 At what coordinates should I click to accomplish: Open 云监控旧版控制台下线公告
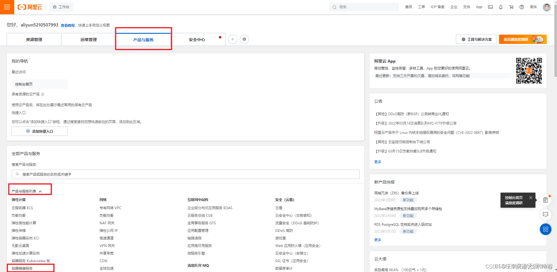tap(402, 142)
